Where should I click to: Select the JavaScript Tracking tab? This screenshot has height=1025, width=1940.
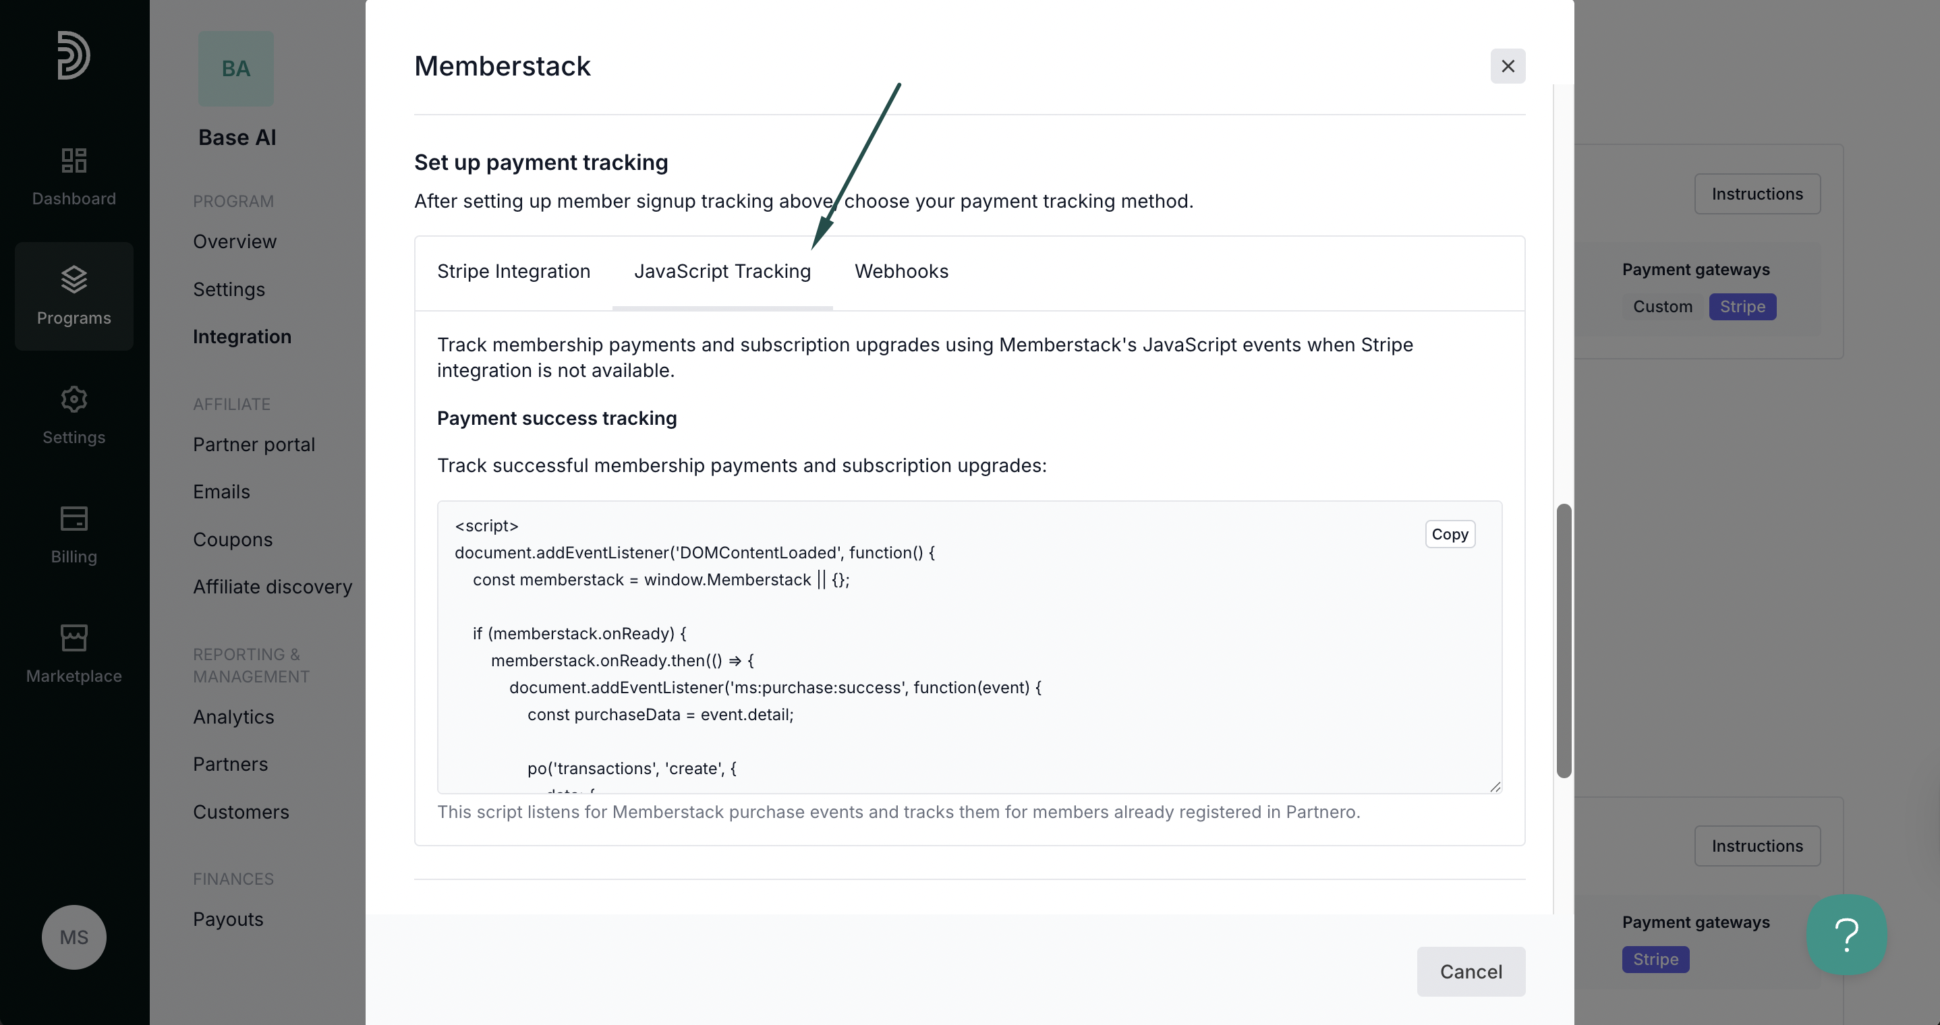tap(722, 271)
